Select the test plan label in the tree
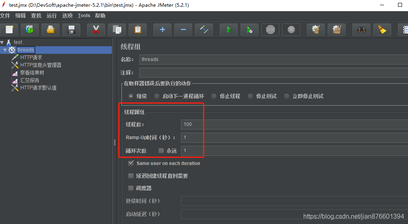Screen dimensions: 408x224 (x=18, y=42)
